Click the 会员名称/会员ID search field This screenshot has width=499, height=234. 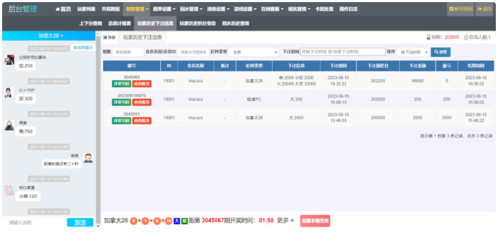coord(193,52)
